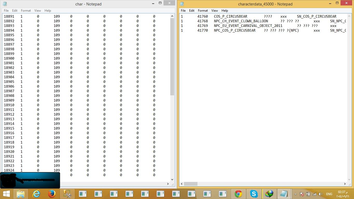The image size is (354, 199).
Task: Click text NPC_EU_EVENT_CARNIVAL_OBJECT_2011
Action: tap(248, 26)
